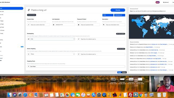Click the globe icon beside the Geotargeting country
174x98 pixels.
click(29, 39)
